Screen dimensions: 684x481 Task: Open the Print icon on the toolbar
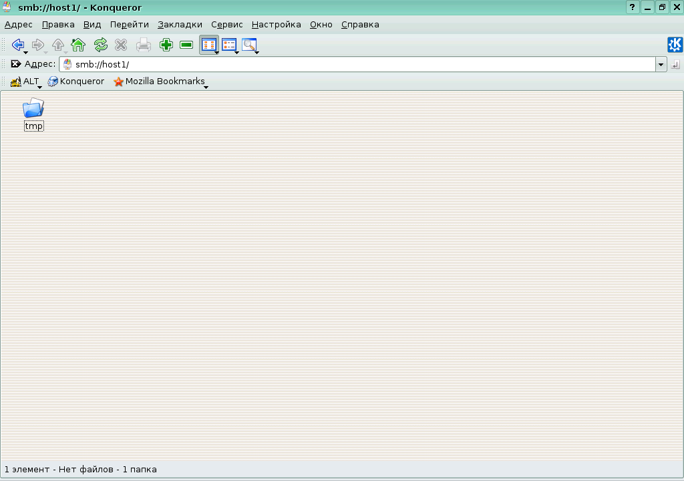[143, 45]
